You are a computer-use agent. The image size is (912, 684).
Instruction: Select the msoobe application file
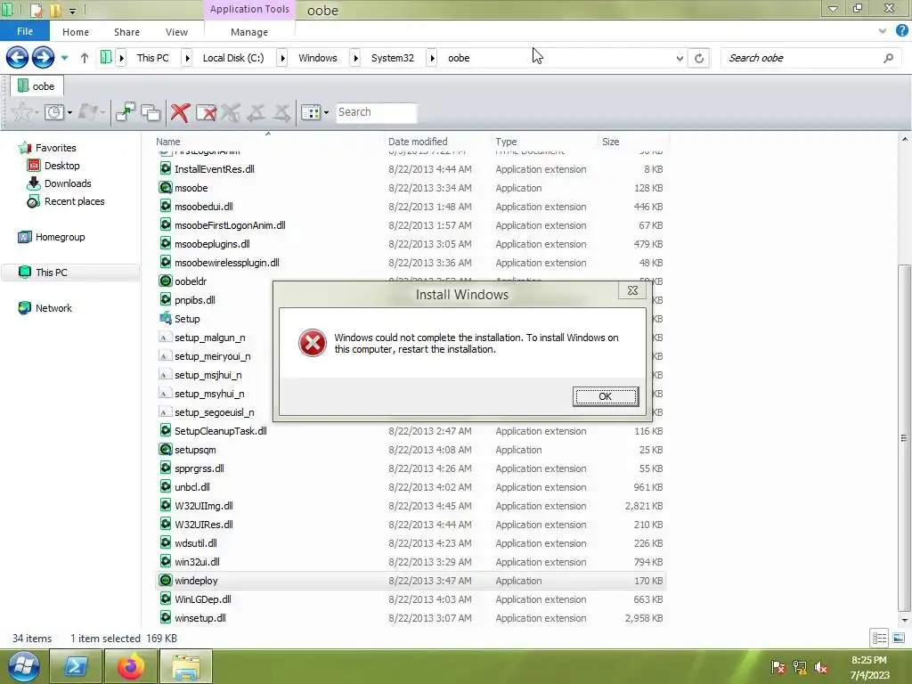[x=191, y=188]
